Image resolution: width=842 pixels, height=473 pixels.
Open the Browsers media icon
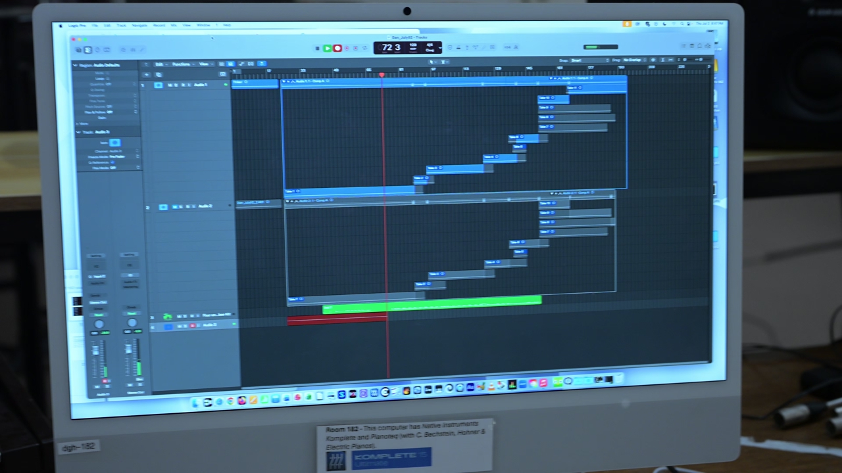coord(707,46)
